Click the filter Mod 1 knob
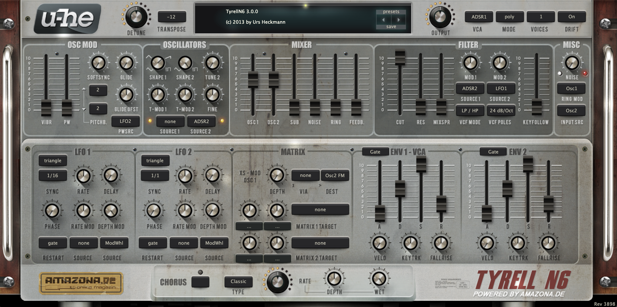 tap(470, 63)
